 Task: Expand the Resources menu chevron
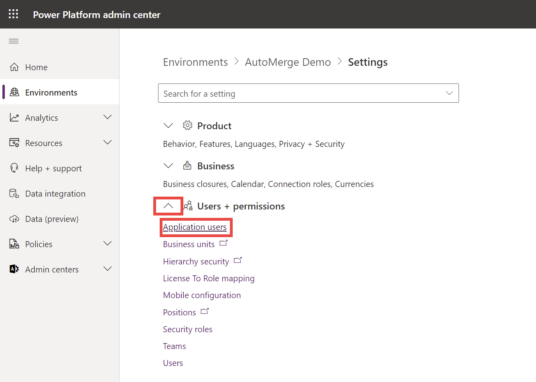pyautogui.click(x=108, y=142)
